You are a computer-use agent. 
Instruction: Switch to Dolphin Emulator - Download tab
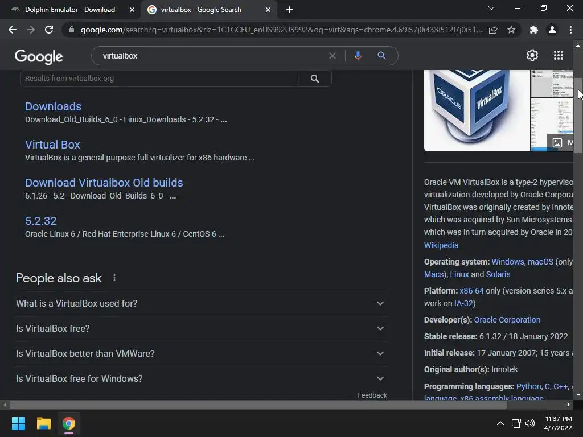(69, 10)
